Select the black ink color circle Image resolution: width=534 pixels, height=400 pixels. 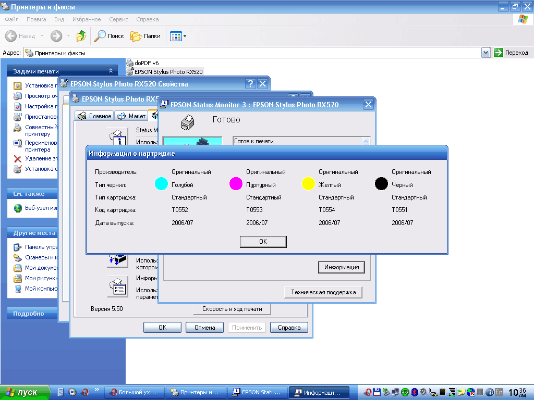(381, 184)
